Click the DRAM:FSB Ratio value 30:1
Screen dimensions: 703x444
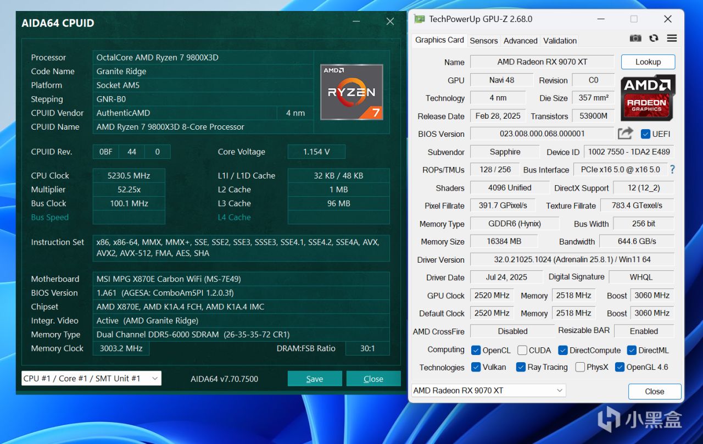tap(367, 348)
